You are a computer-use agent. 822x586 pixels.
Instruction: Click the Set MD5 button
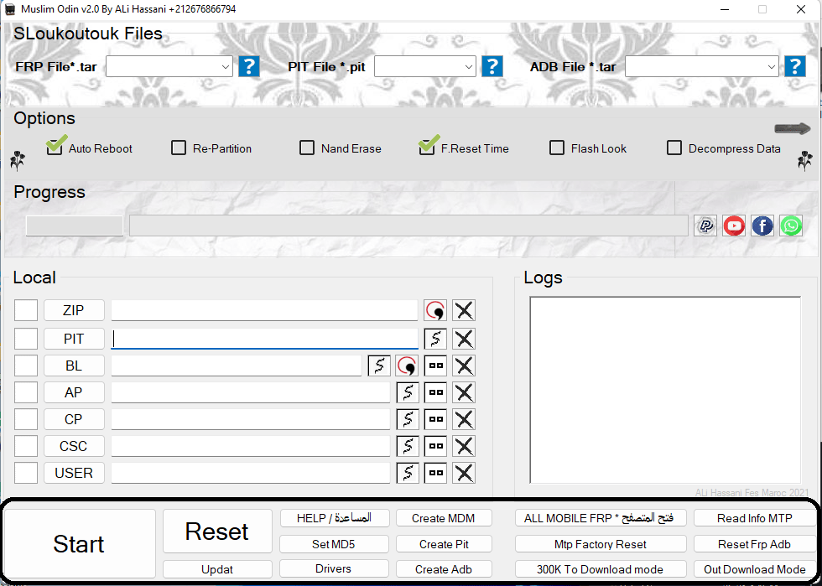click(335, 544)
